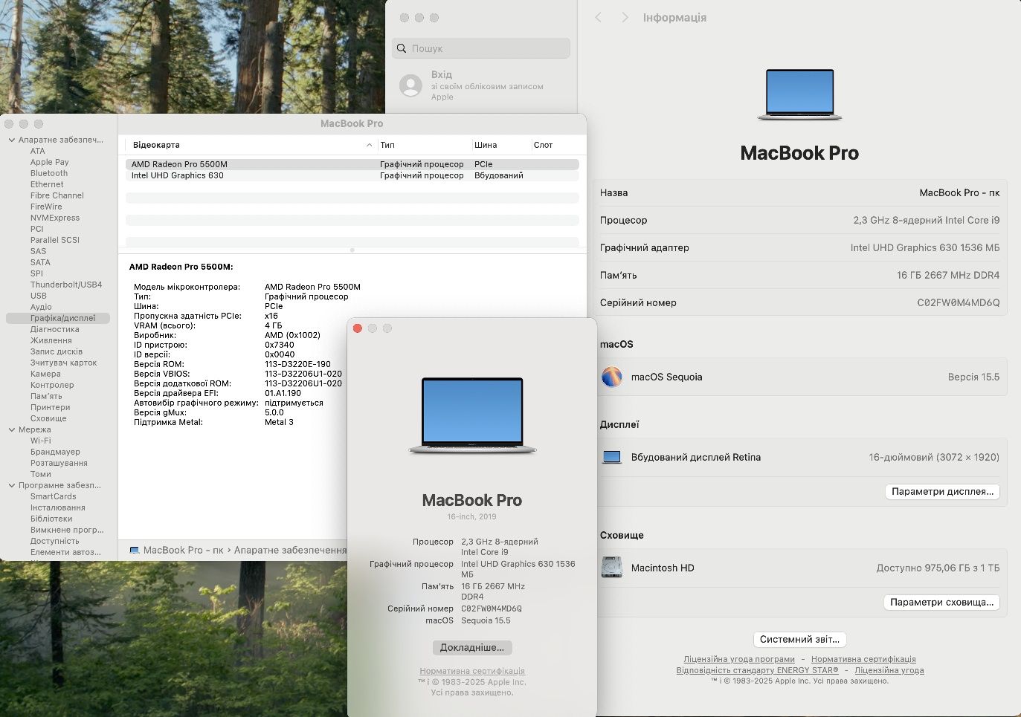The width and height of the screenshot is (1021, 717).
Task: Select Бібліотеки in the sidebar
Action: pos(51,519)
